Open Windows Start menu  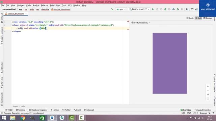[x=4, y=118]
